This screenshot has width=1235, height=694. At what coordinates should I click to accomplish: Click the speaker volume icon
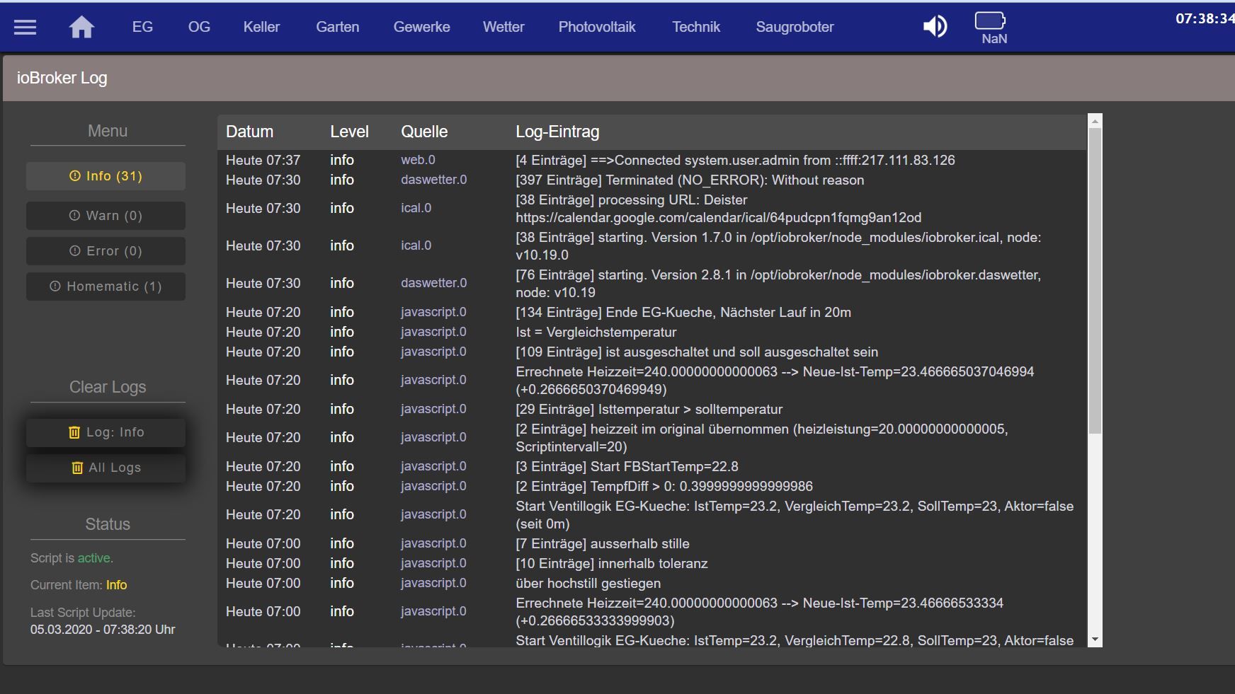pyautogui.click(x=935, y=27)
